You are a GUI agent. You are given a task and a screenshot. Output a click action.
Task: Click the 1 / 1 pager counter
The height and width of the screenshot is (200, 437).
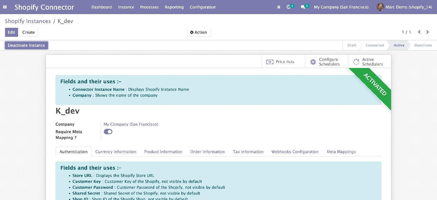coord(406,32)
